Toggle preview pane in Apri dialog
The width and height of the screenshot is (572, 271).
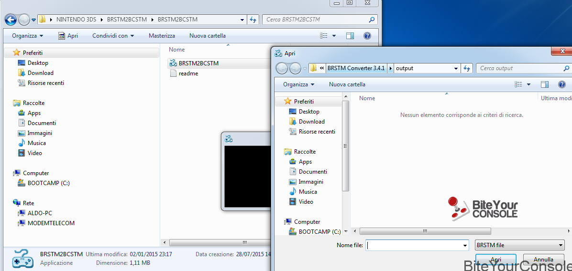(545, 84)
